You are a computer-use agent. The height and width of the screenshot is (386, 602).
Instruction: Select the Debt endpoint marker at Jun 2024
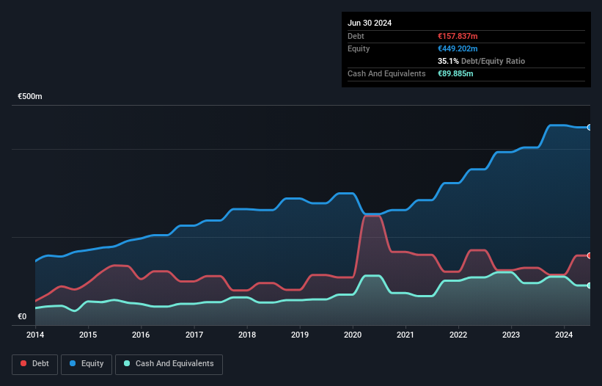[590, 255]
